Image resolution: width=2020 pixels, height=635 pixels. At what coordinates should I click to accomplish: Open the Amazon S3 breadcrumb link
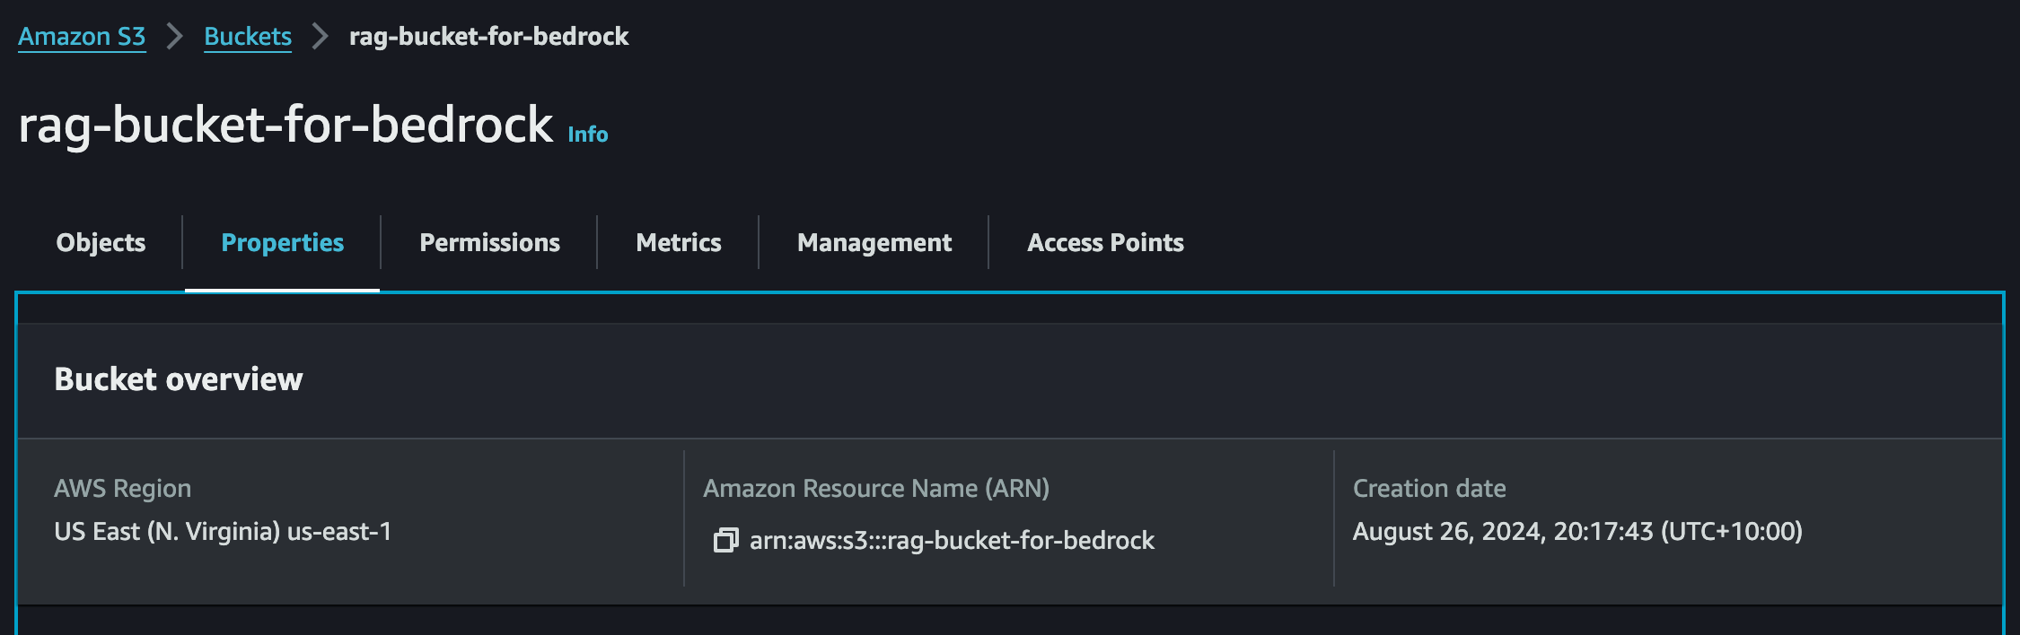point(82,37)
